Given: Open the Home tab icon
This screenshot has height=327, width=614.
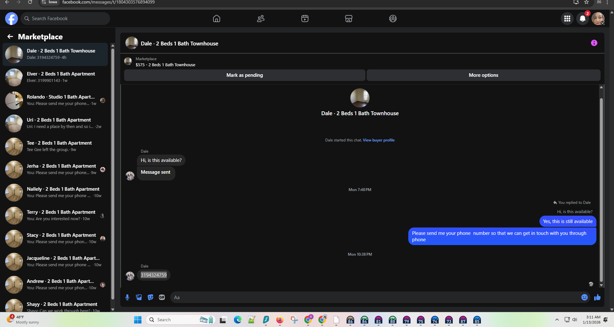Looking at the screenshot, I should click(217, 19).
